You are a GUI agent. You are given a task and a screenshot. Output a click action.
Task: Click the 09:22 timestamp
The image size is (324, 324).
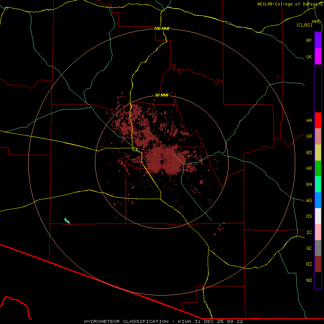click(234, 321)
